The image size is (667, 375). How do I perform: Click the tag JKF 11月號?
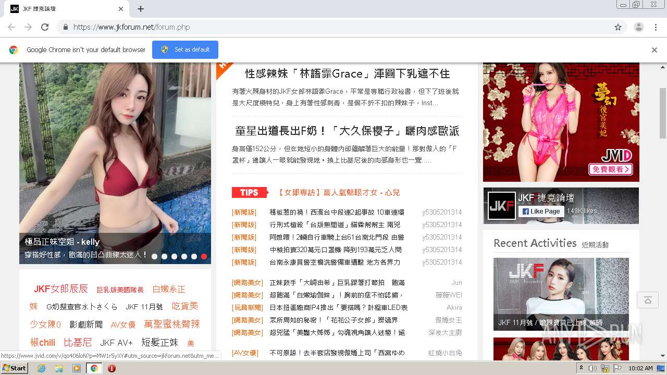144,307
